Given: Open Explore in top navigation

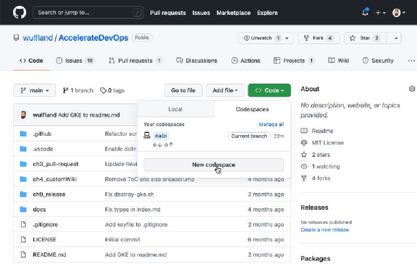Looking at the screenshot, I should pyautogui.click(x=267, y=13).
